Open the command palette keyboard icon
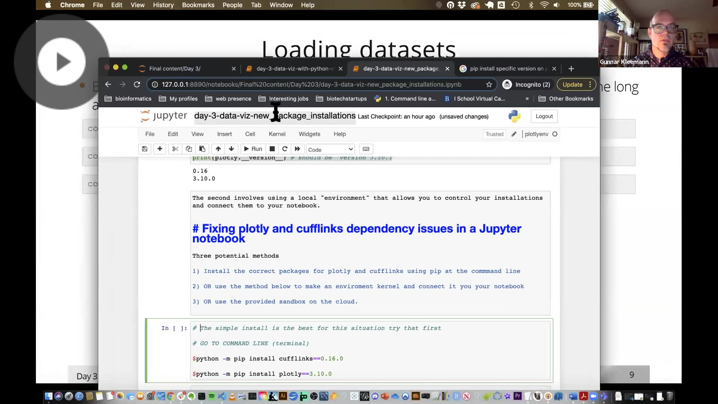The width and height of the screenshot is (718, 404). click(366, 149)
